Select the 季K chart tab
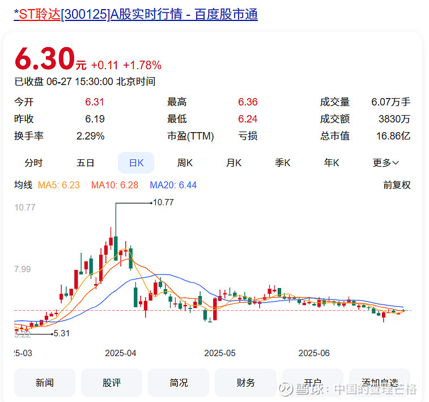Screen dimensions: 429x402 (x=282, y=163)
